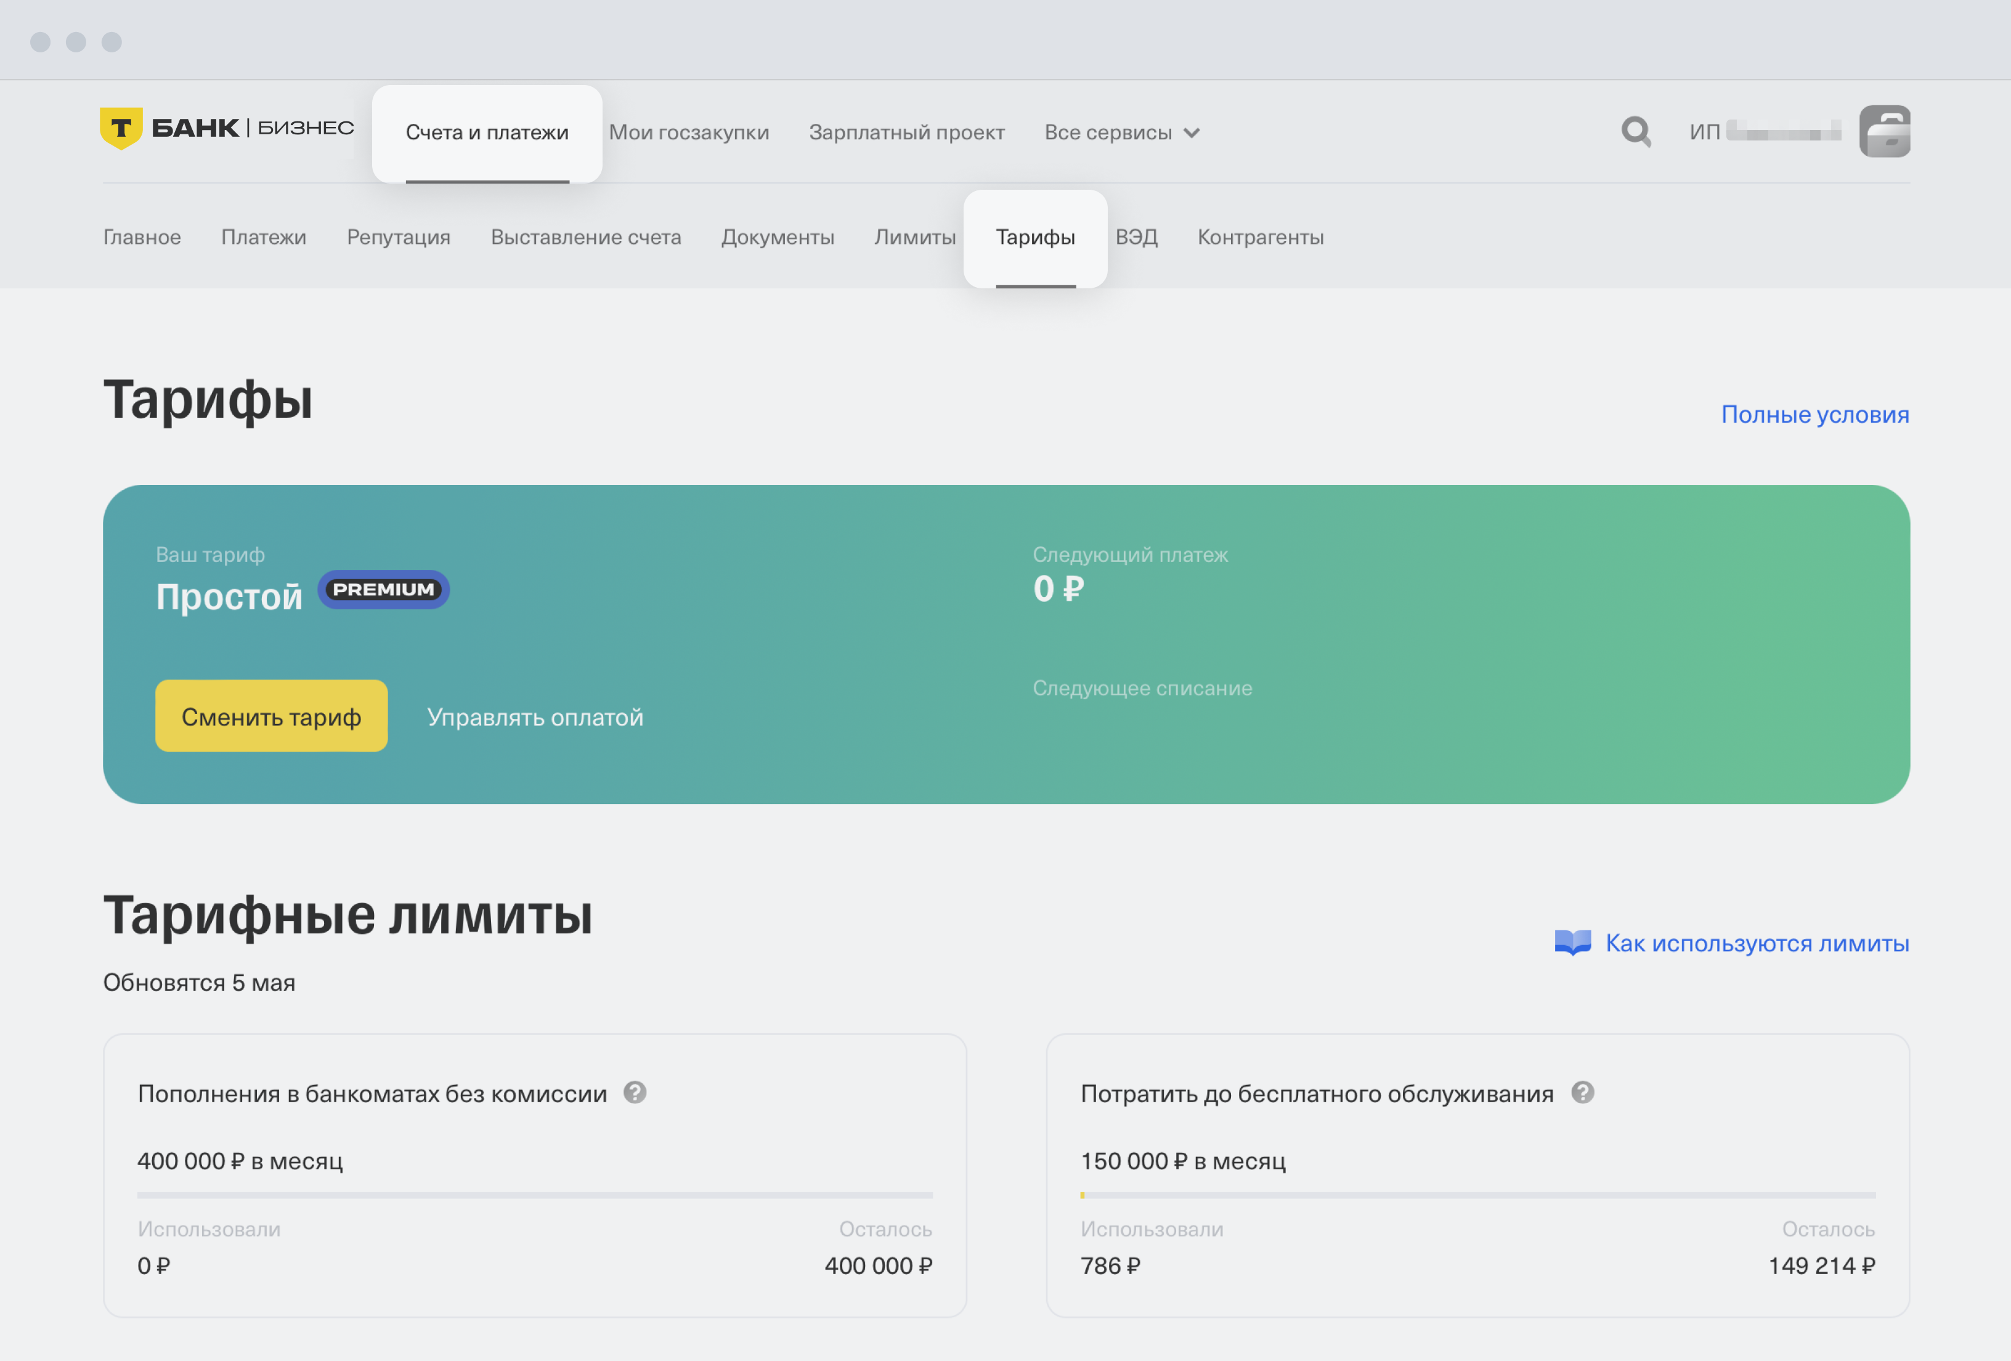
Task: Expand the Все сервисы dropdown
Action: 1121,132
